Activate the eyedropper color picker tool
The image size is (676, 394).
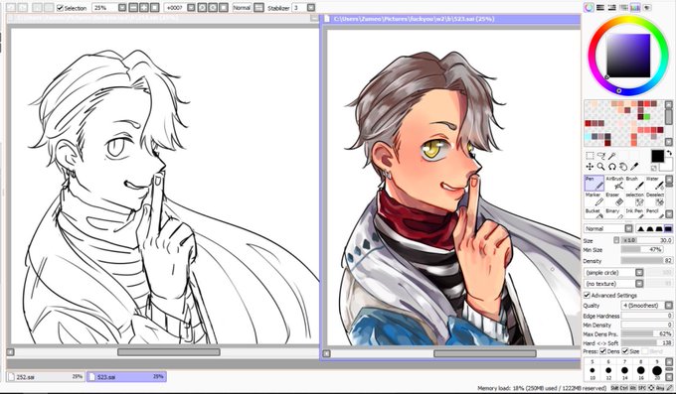tap(634, 166)
